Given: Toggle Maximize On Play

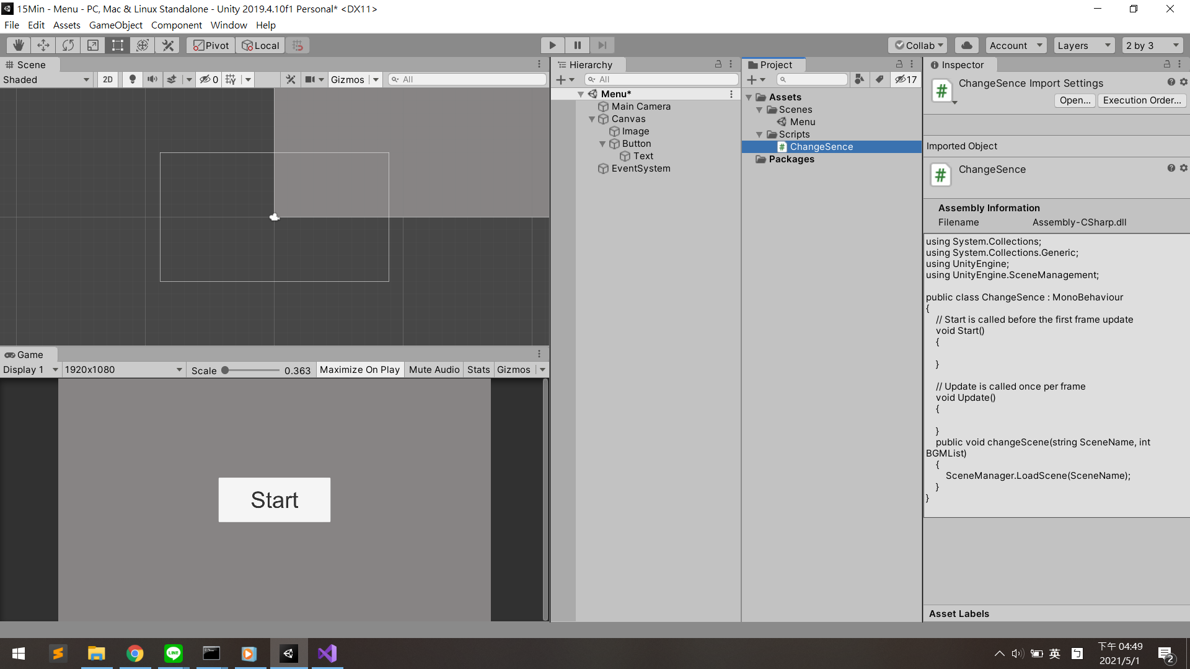Looking at the screenshot, I should [x=359, y=370].
